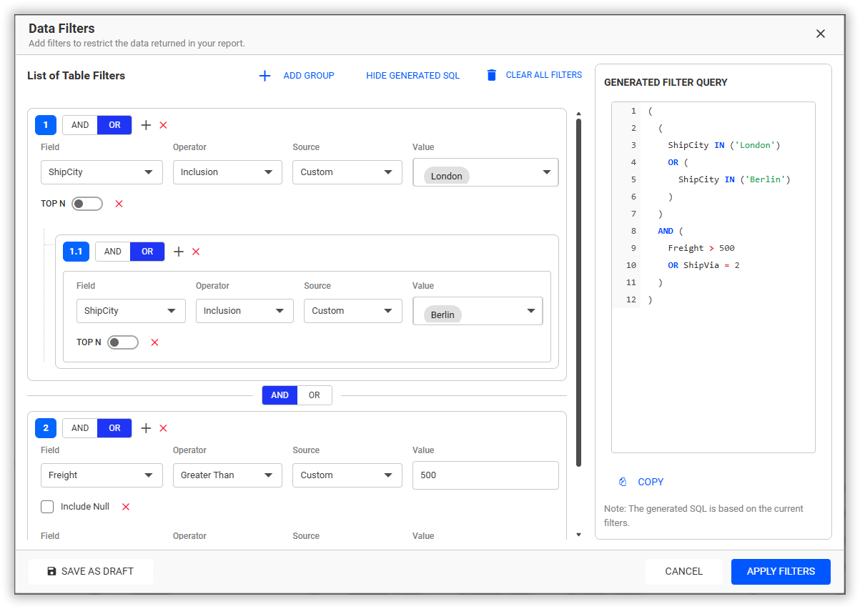This screenshot has height=609, width=860.
Task: Click the plus icon in subgroup 1.1
Action: (x=179, y=252)
